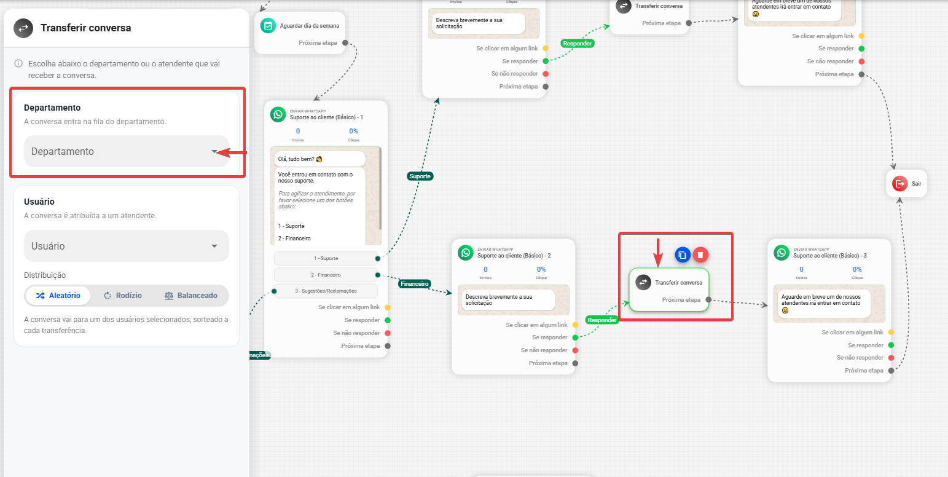Click the Usuário section heading
948x477 pixels.
pyautogui.click(x=39, y=202)
